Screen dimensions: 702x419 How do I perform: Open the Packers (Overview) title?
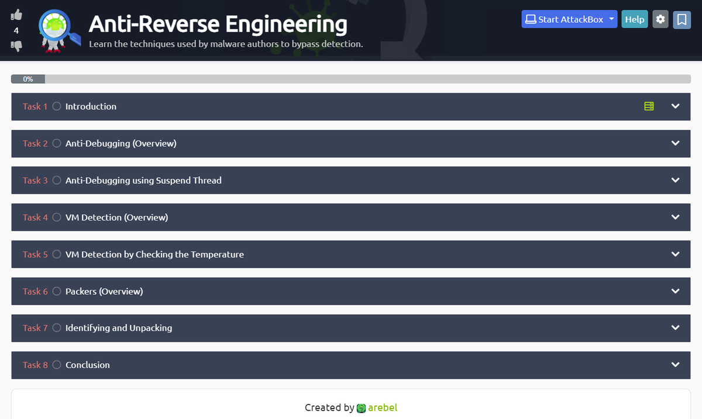(104, 291)
